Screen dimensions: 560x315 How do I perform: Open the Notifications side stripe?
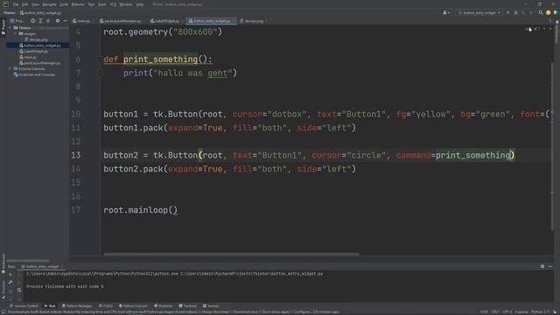tap(556, 32)
